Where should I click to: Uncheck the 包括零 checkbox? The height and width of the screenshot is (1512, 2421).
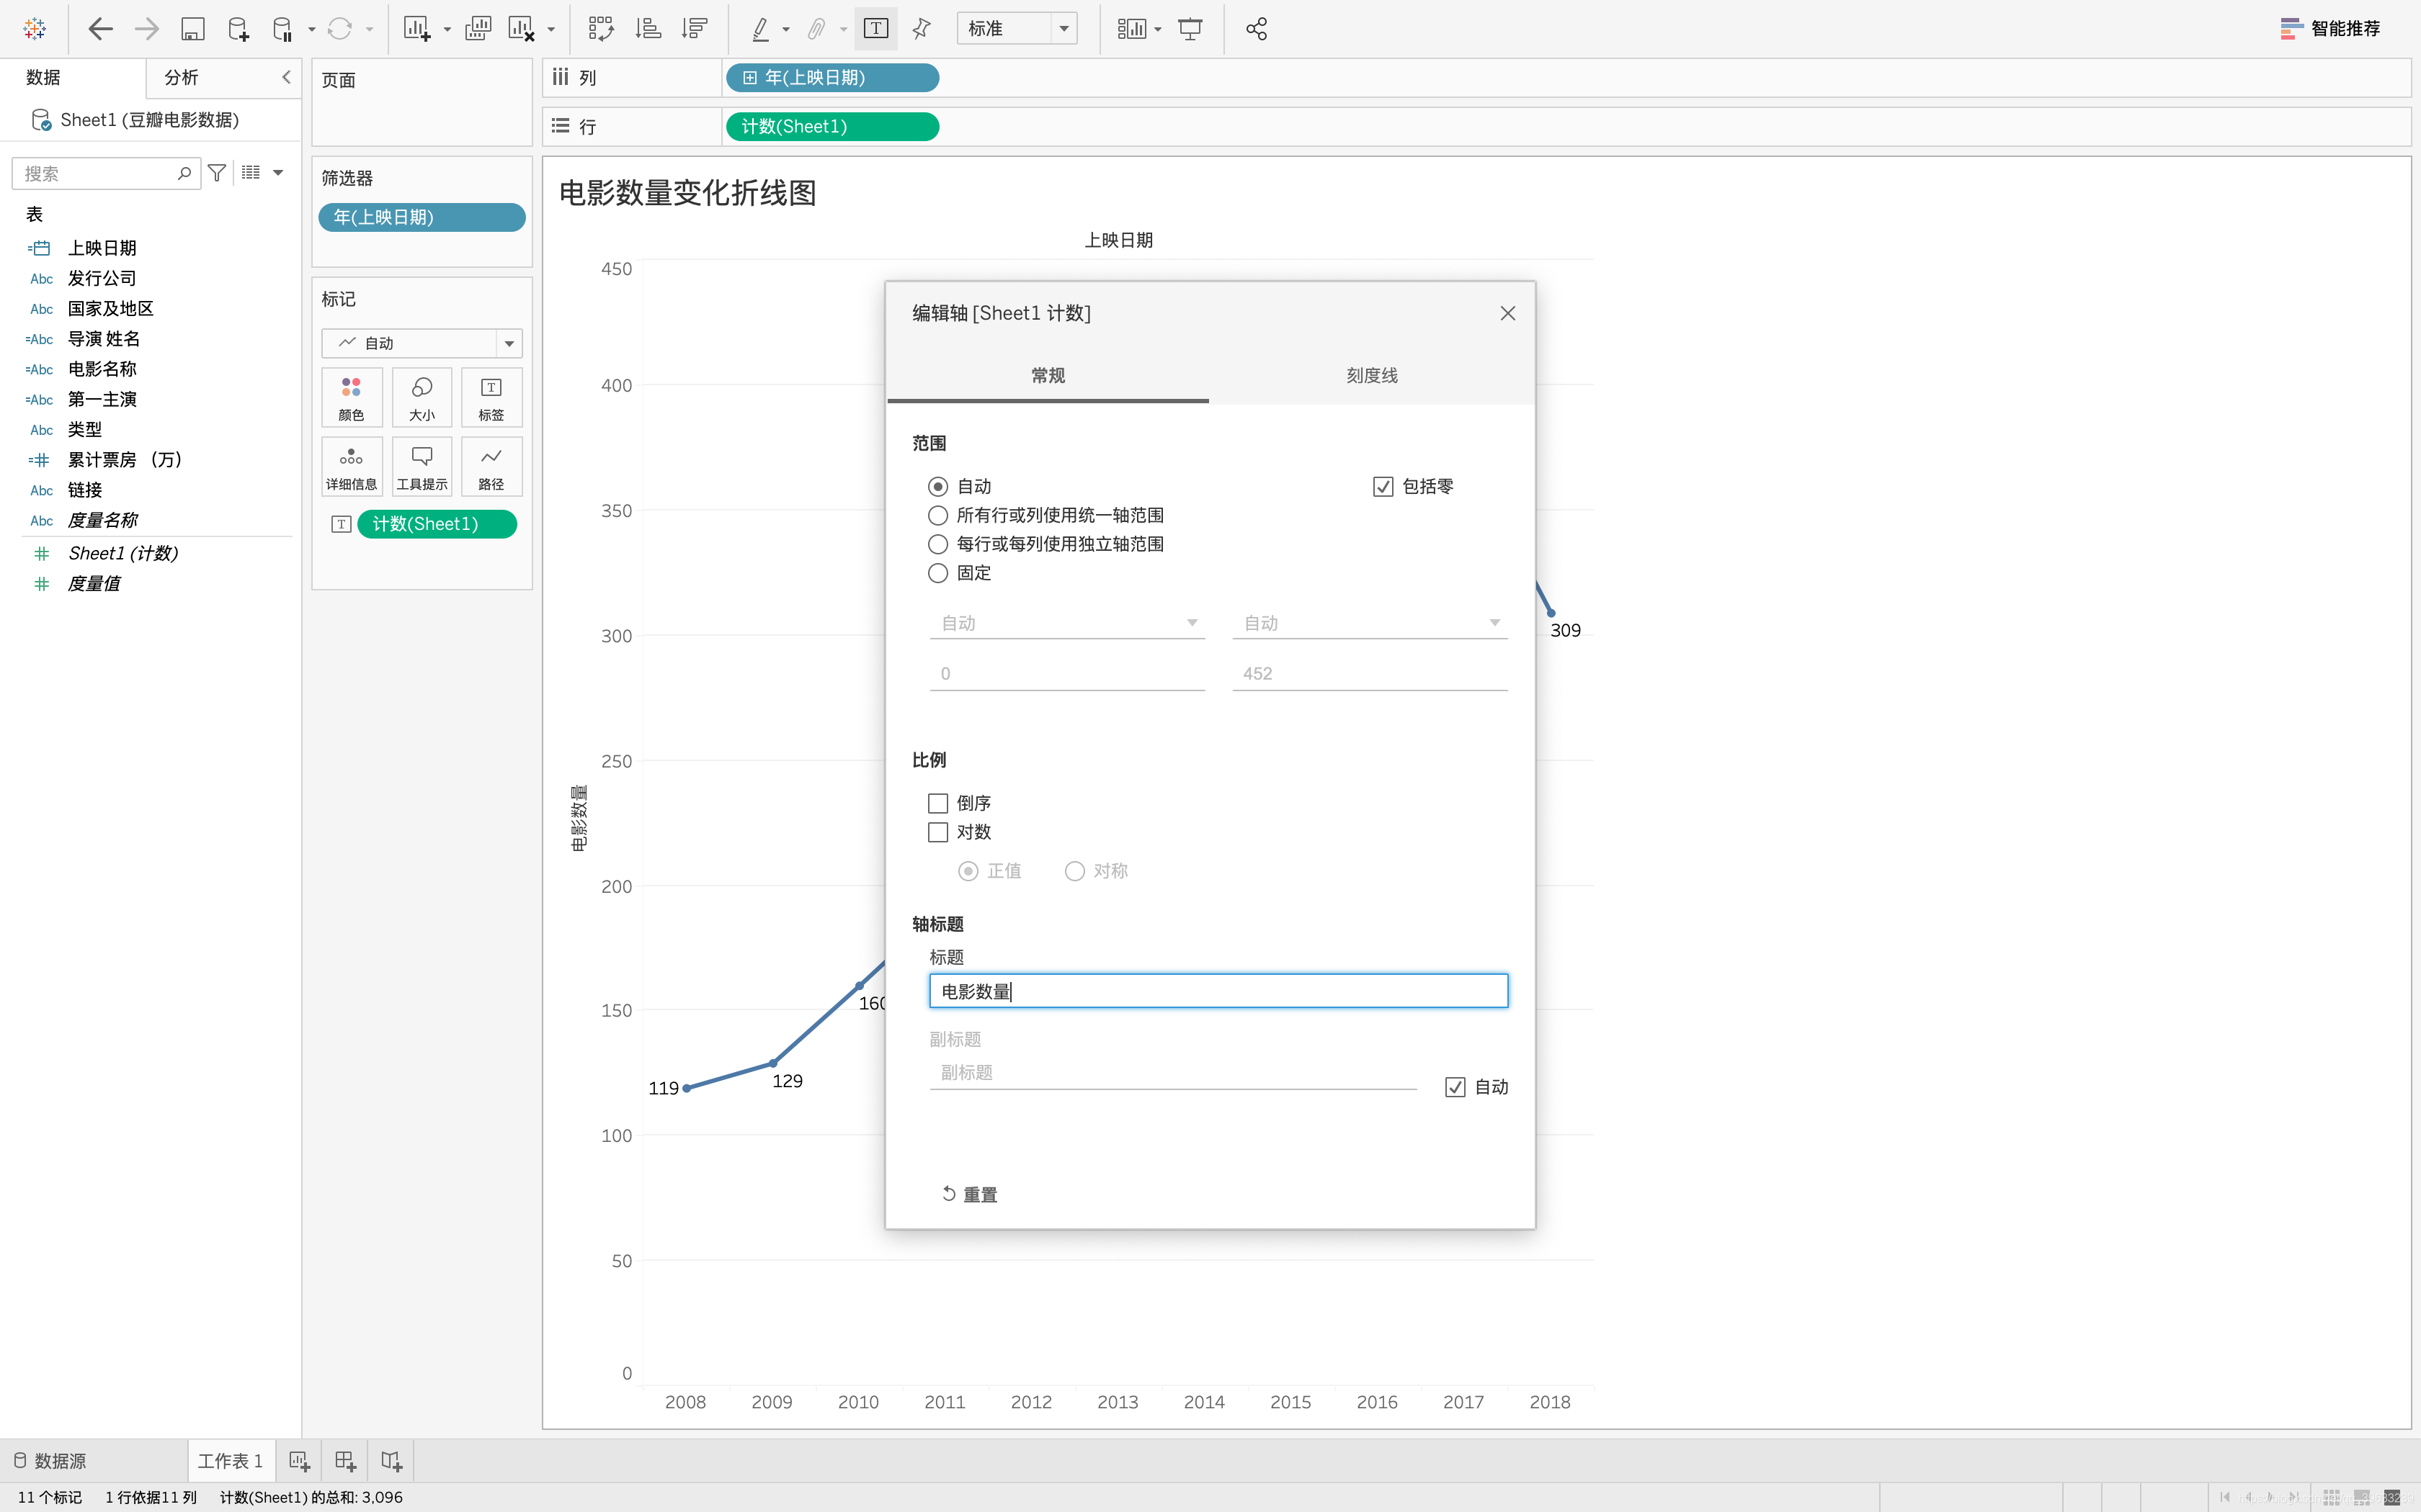pyautogui.click(x=1383, y=487)
